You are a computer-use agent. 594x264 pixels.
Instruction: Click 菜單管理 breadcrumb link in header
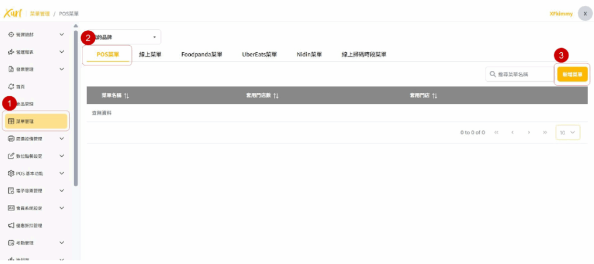point(40,13)
